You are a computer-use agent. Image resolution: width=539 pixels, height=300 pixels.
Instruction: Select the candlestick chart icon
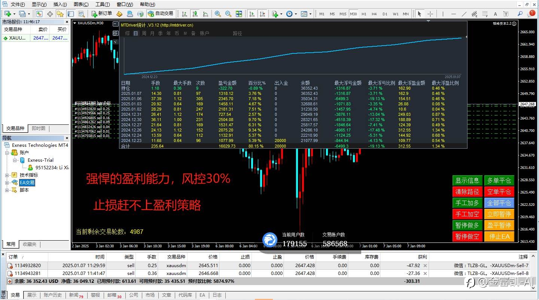click(195, 14)
